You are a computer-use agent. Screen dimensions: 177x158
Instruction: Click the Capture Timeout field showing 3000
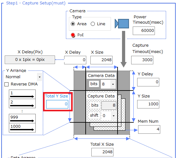coord(142,60)
